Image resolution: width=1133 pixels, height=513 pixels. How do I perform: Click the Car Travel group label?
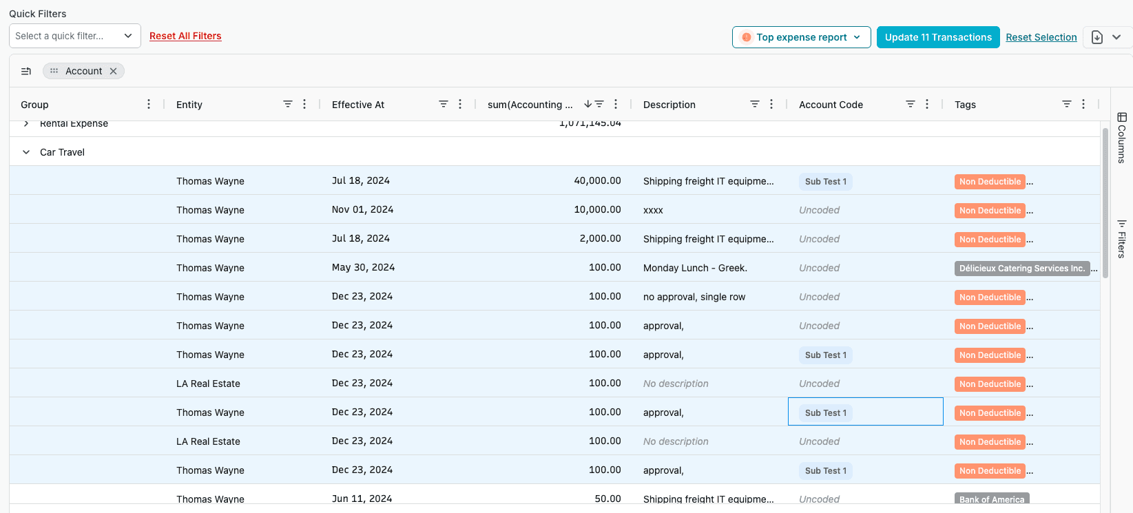coord(62,152)
